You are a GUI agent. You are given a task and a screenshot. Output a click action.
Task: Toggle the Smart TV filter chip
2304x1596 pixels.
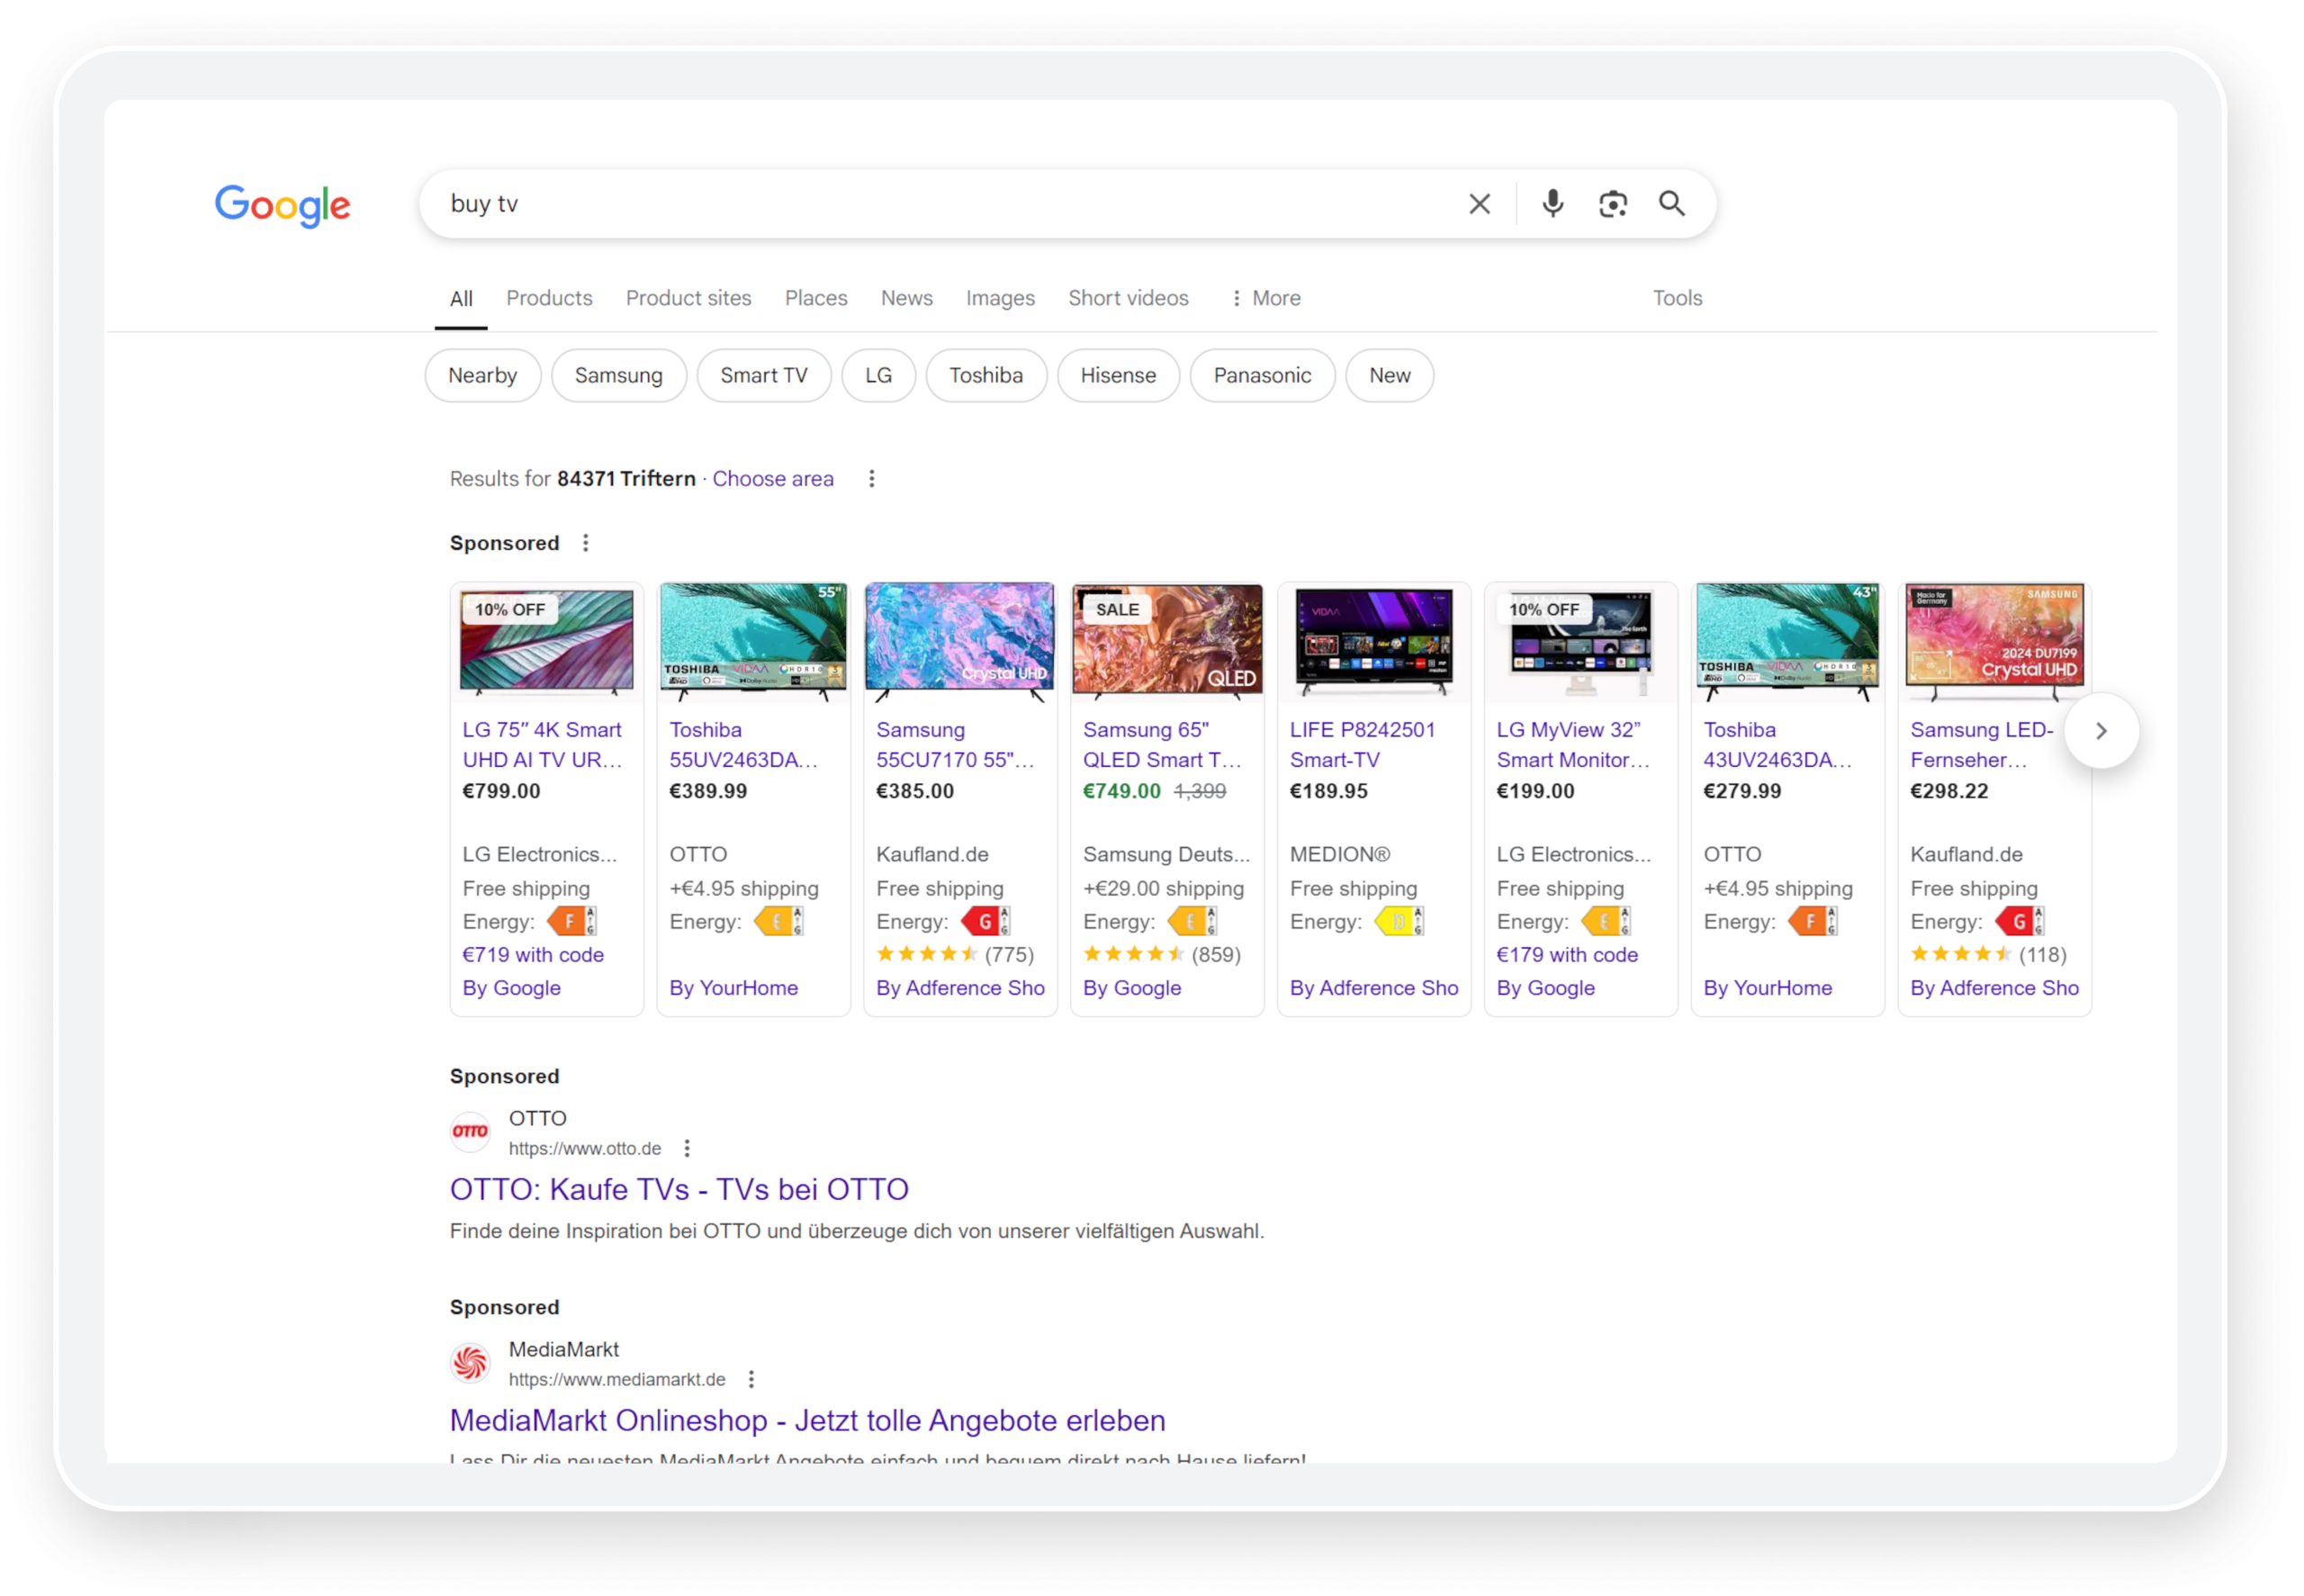pos(764,376)
